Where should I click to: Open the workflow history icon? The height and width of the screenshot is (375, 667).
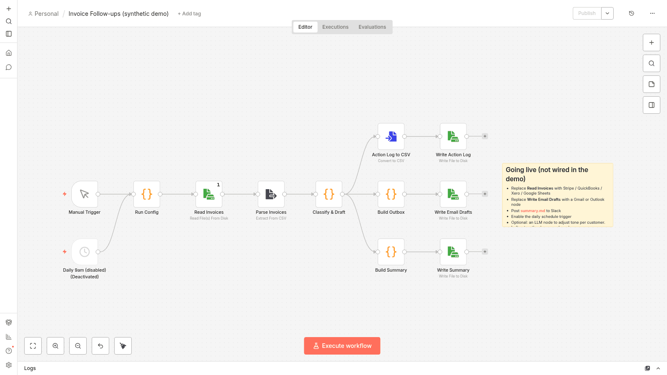click(632, 13)
